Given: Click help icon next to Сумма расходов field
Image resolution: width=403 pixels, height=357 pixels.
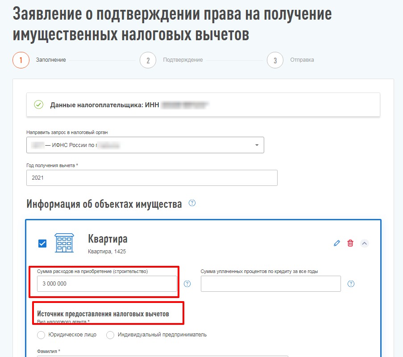Looking at the screenshot, I should pyautogui.click(x=187, y=284).
